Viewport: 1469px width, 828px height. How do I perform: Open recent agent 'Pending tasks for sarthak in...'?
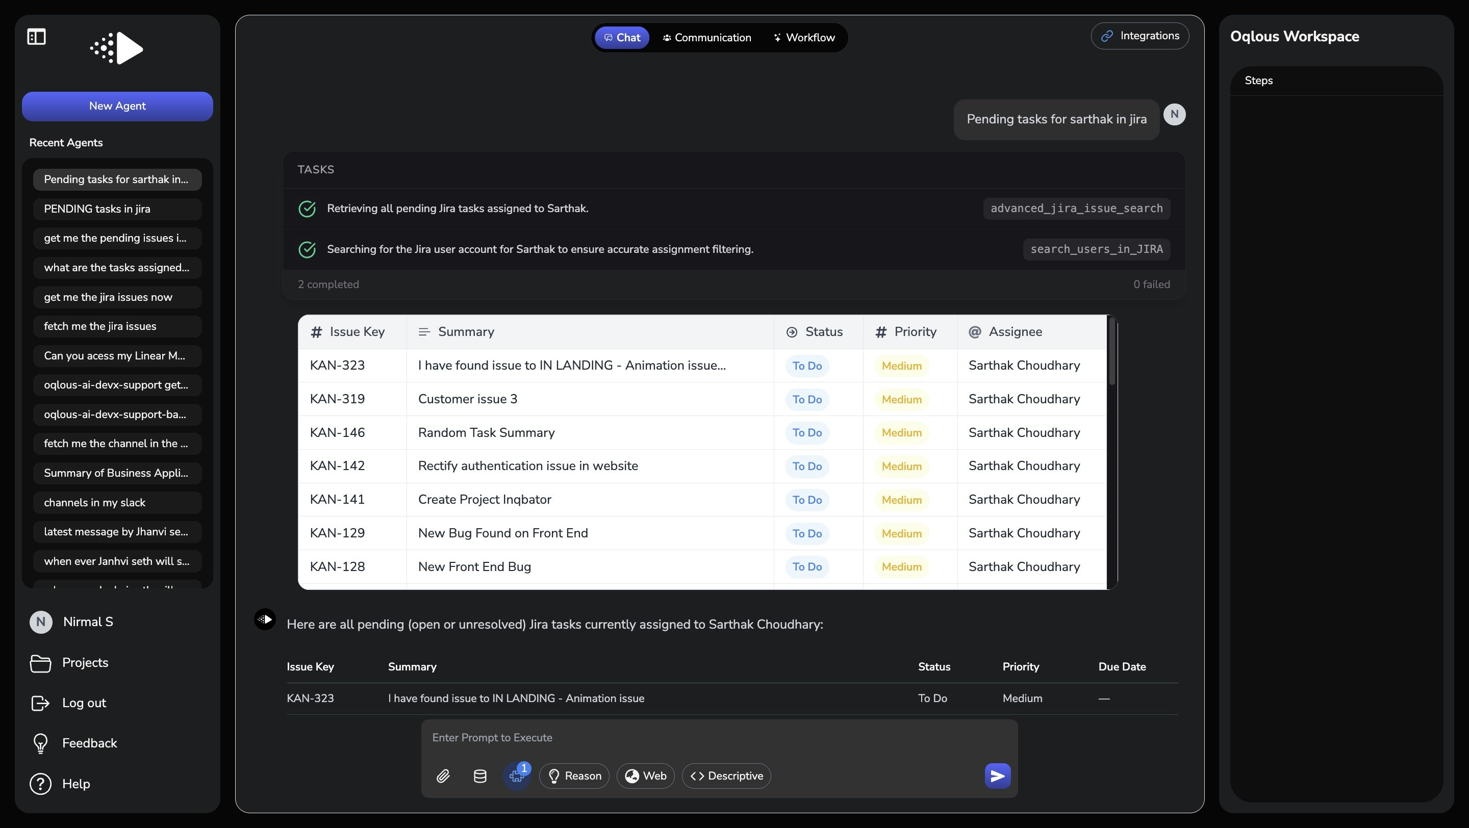[x=117, y=179]
